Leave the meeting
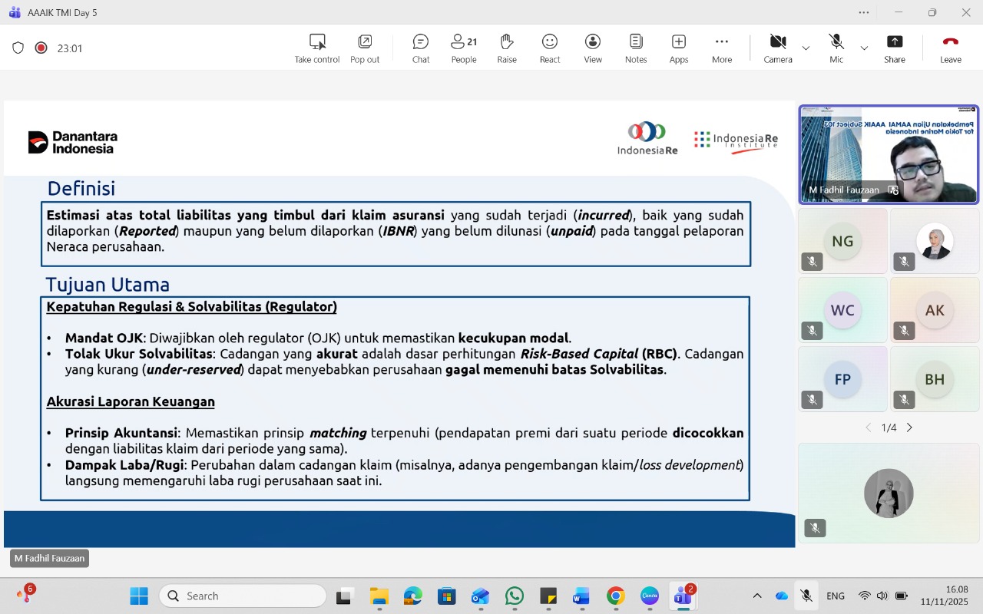 [x=950, y=48]
